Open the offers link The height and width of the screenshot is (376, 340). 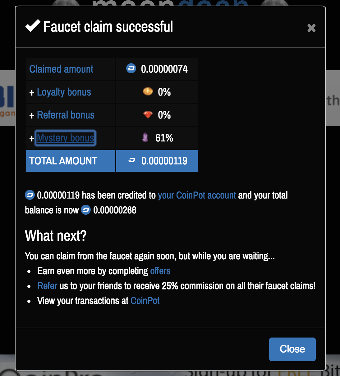(x=160, y=271)
